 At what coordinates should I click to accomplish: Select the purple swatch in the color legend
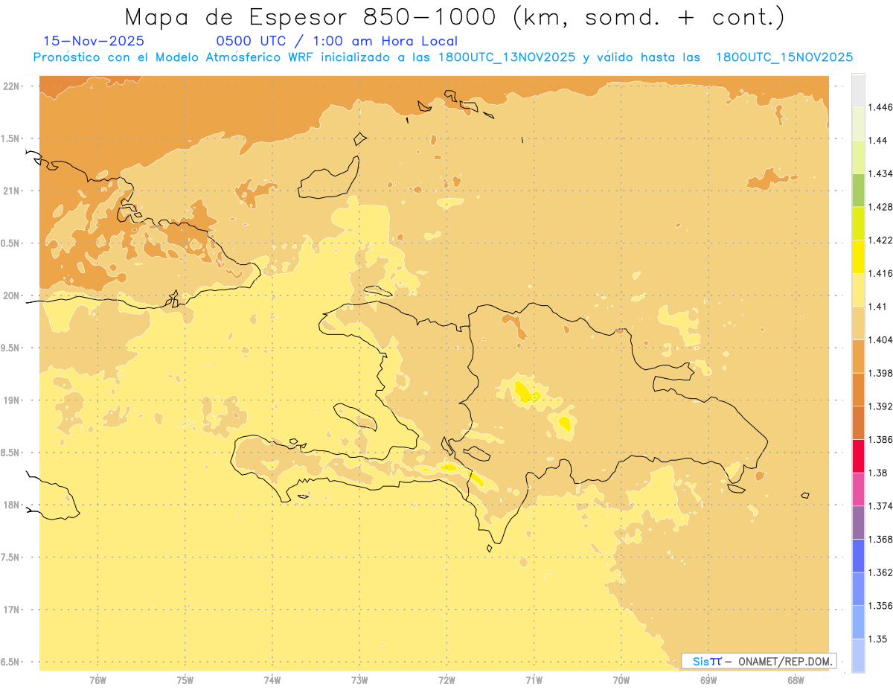858,522
